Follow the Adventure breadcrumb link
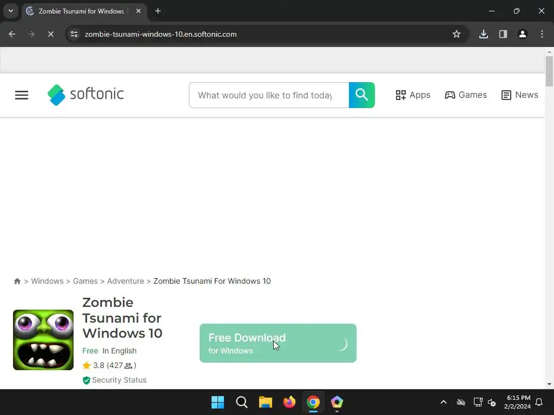This screenshot has width=554, height=415. click(126, 281)
